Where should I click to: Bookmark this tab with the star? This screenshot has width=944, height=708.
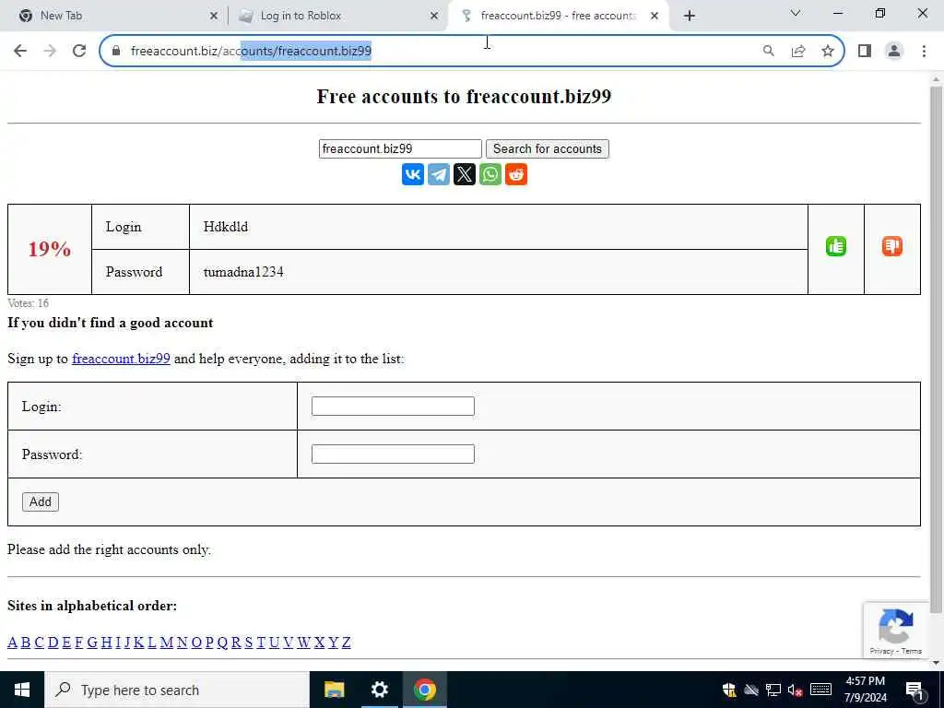pos(828,51)
